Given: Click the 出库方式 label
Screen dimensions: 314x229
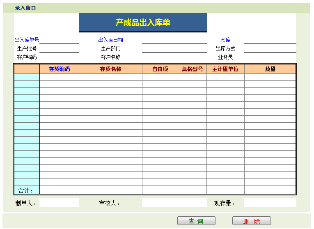Looking at the screenshot, I should point(225,48).
